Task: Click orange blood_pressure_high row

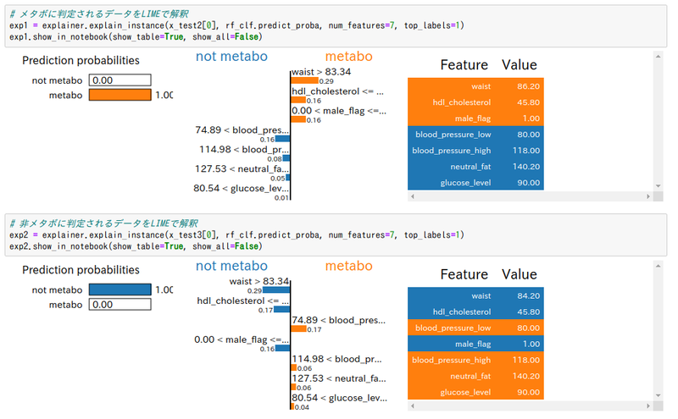Action: coord(475,360)
